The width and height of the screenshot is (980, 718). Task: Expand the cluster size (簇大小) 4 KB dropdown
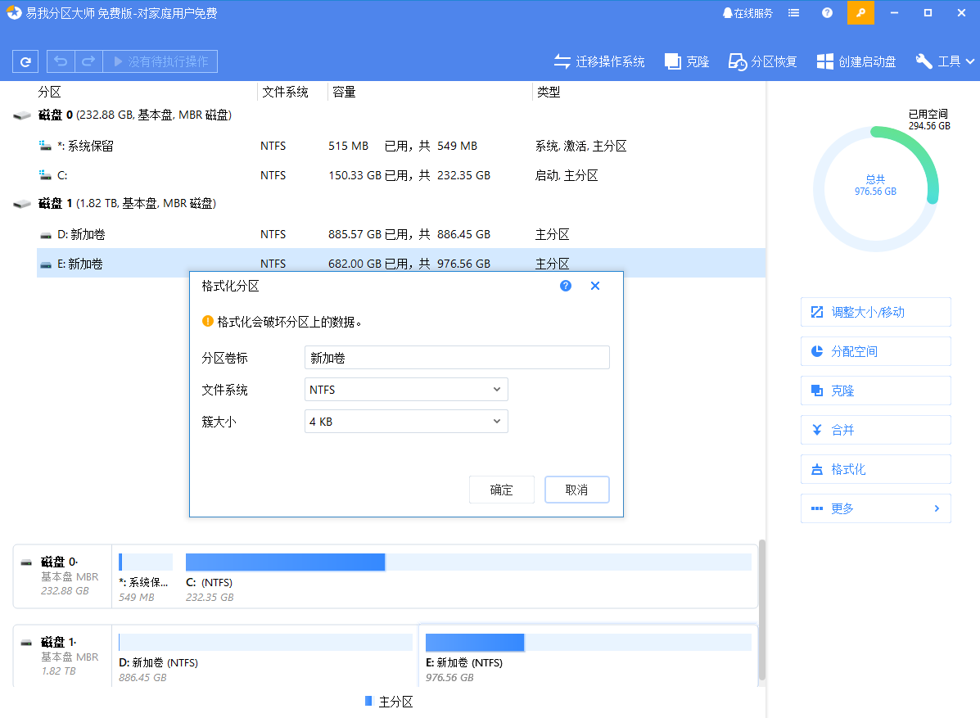point(406,422)
